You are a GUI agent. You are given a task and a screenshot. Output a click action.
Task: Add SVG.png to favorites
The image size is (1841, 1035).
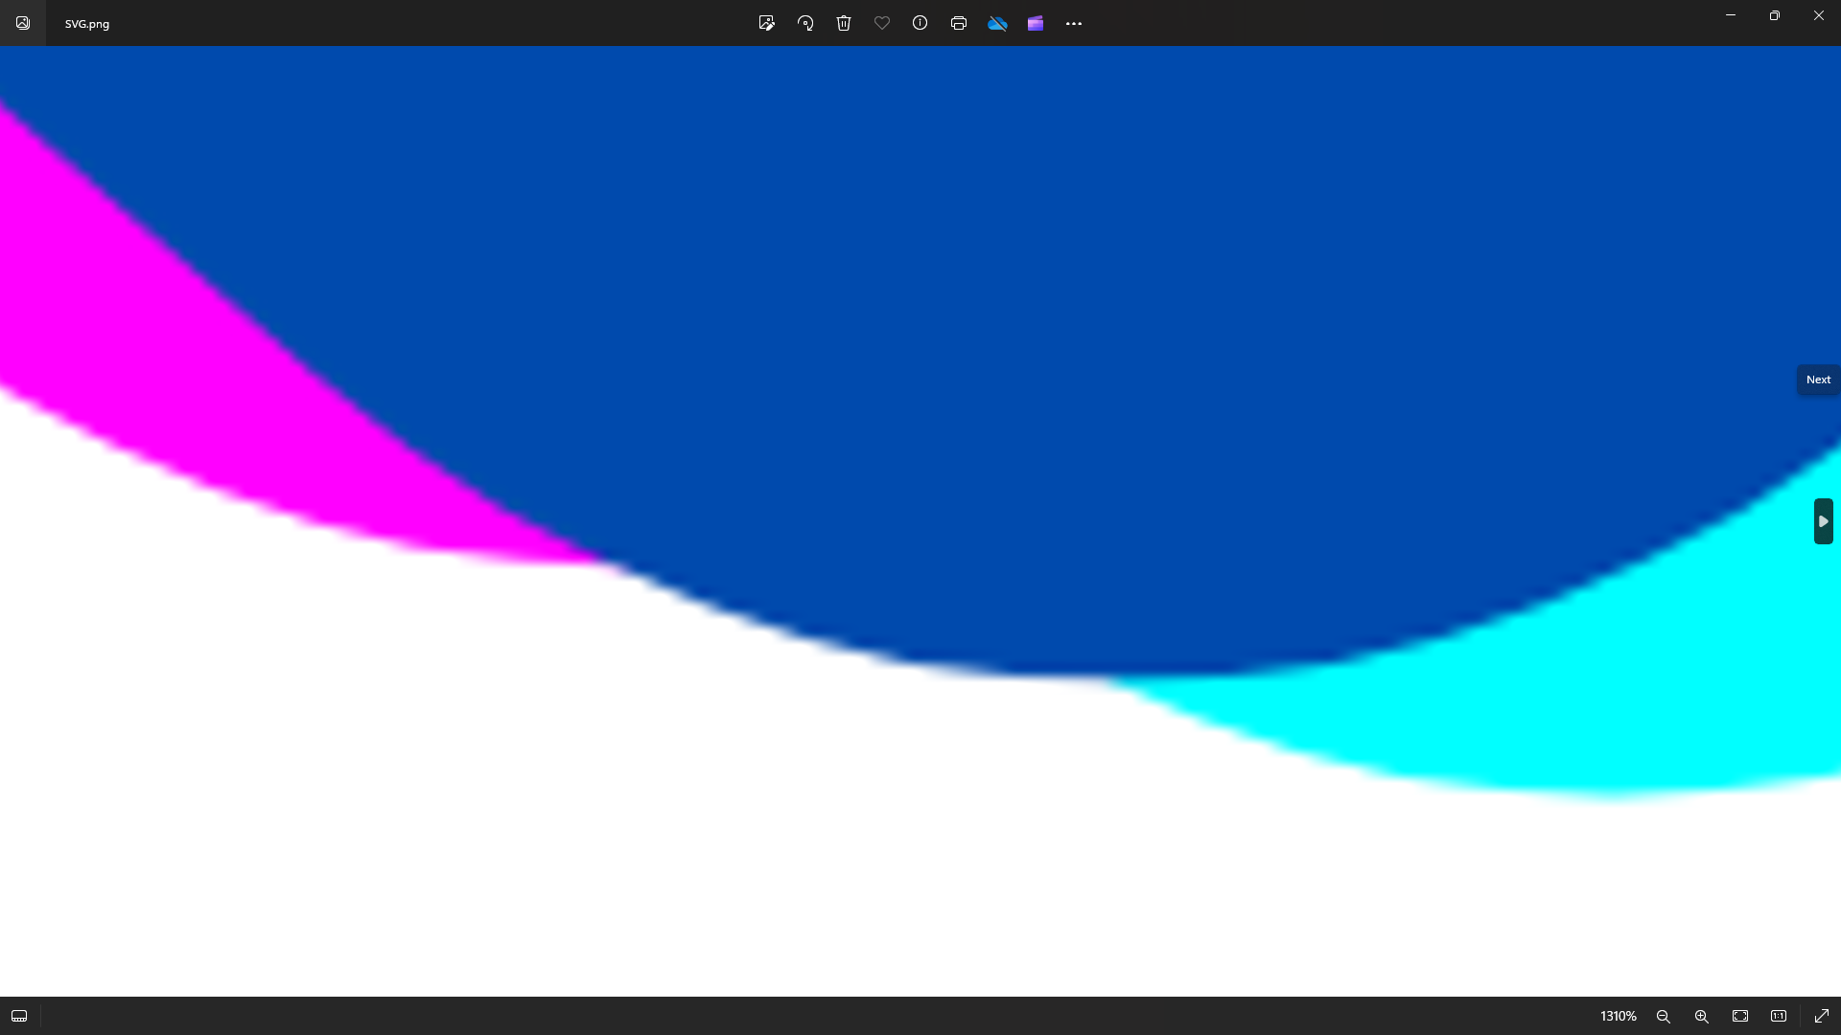882,23
